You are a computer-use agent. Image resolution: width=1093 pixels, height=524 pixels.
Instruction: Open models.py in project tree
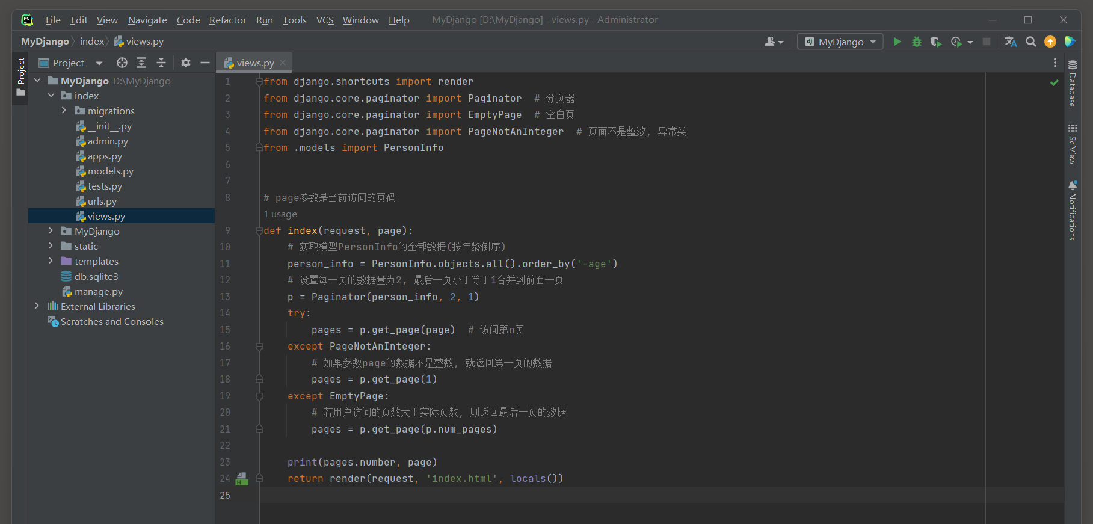111,171
